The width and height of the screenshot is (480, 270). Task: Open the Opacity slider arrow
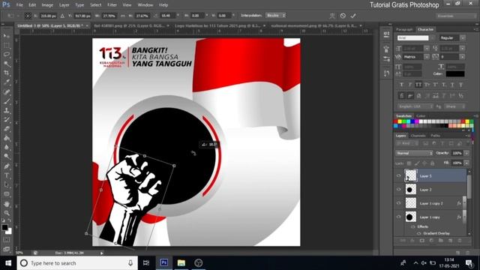[x=466, y=153]
